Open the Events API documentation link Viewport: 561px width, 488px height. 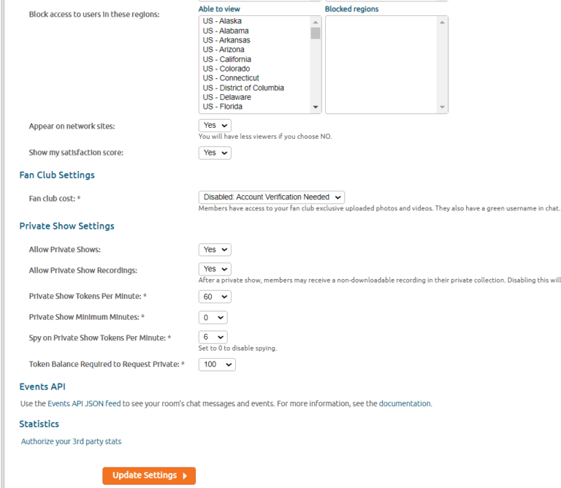coord(405,403)
